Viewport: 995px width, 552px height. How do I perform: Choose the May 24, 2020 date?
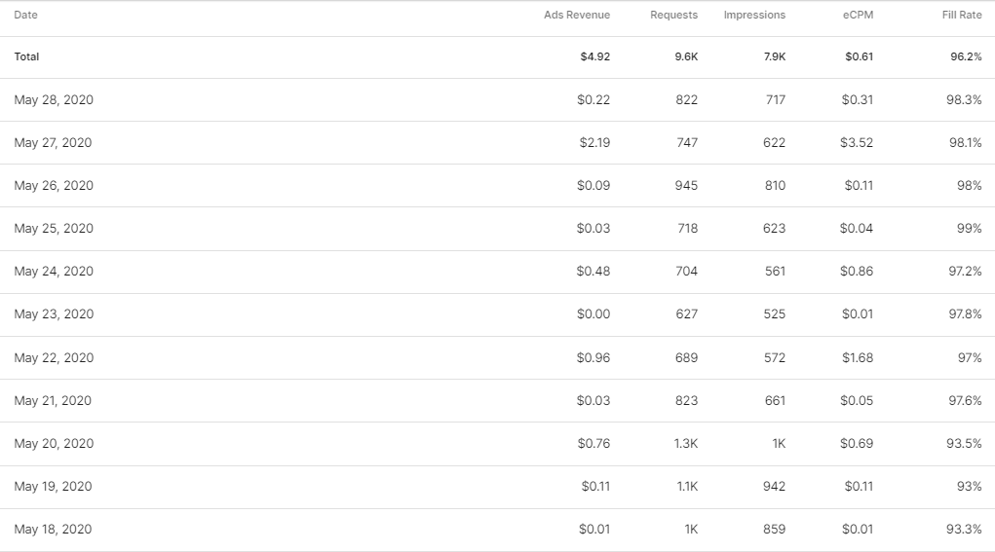pos(54,272)
